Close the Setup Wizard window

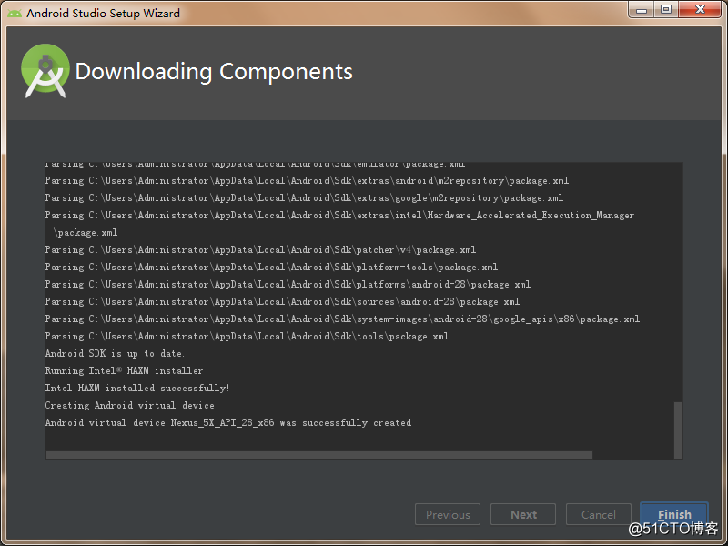[x=700, y=9]
